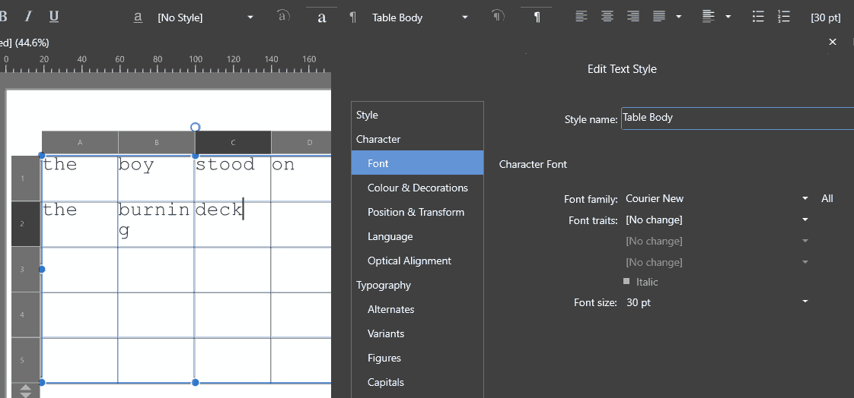Click the underlined 'a' character style icon
Viewport: 854px width, 398px height.
point(138,17)
